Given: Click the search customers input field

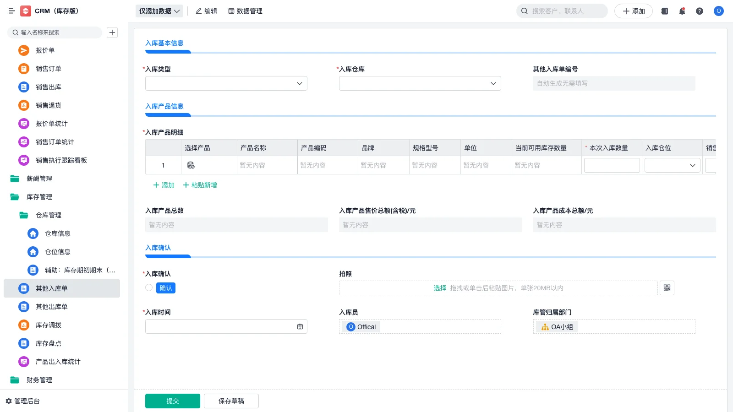Looking at the screenshot, I should coord(561,11).
